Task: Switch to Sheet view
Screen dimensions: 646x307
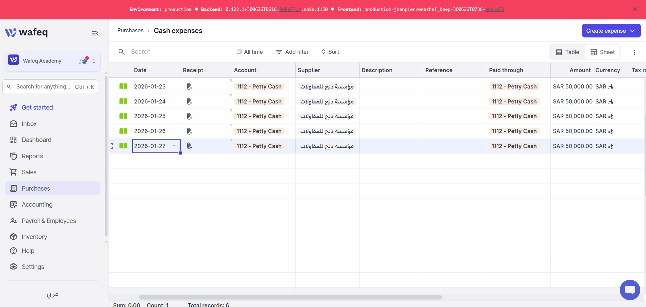Action: click(x=602, y=52)
